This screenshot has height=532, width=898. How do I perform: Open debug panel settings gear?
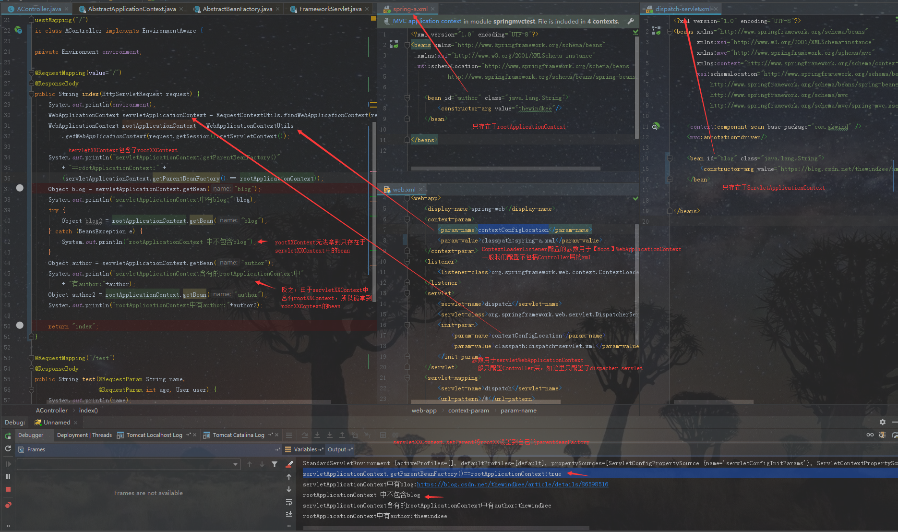point(882,422)
